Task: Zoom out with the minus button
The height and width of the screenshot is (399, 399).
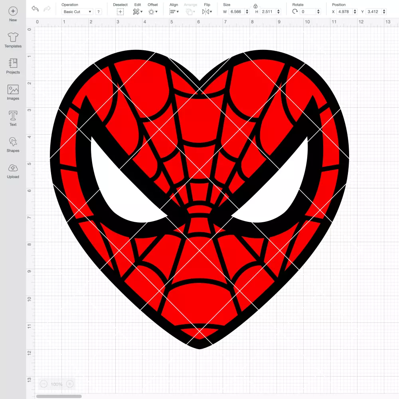Action: coord(44,384)
